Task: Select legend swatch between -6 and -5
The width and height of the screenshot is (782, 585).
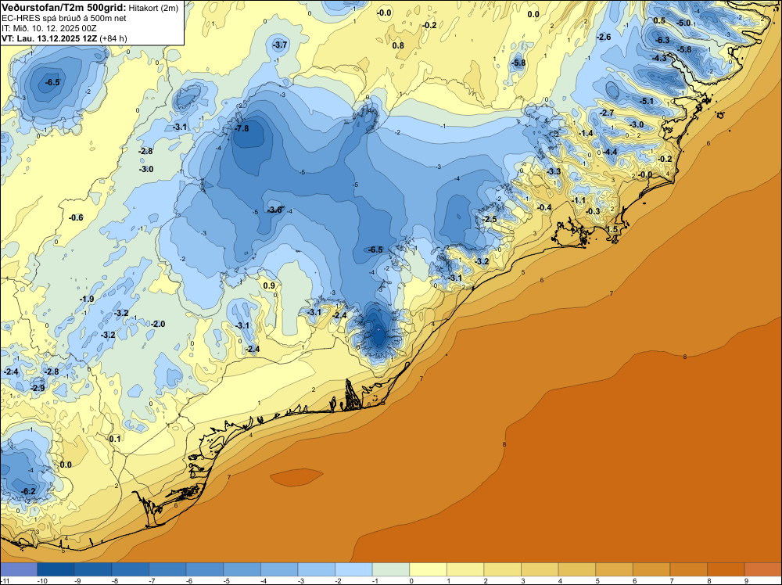Action: (205, 569)
